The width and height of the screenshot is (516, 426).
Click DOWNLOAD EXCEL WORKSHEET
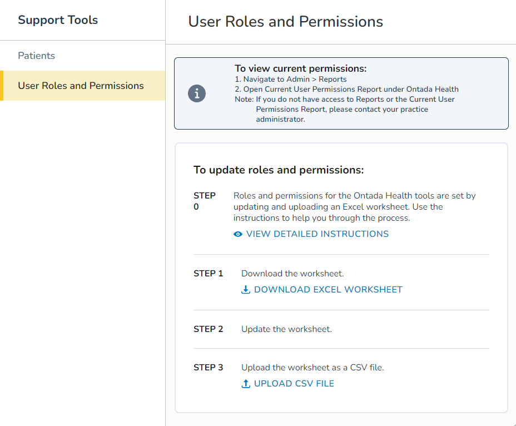pyautogui.click(x=328, y=290)
